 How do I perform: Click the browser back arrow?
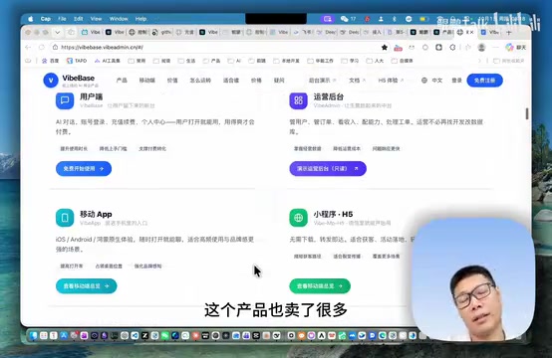point(28,47)
